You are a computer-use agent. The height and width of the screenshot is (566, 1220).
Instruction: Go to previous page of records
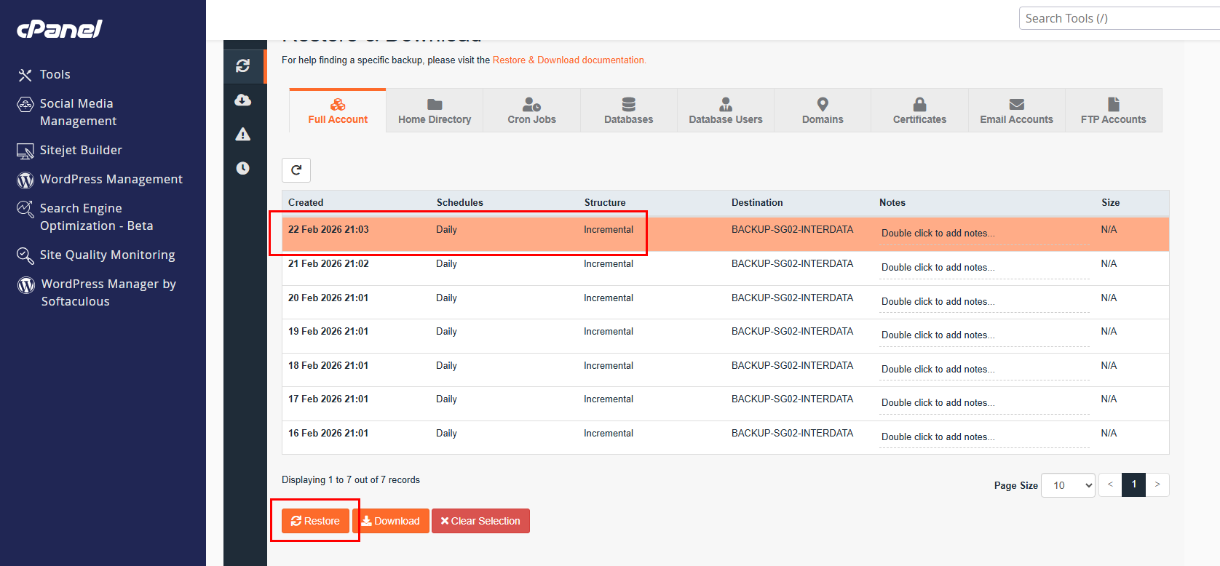coord(1110,485)
